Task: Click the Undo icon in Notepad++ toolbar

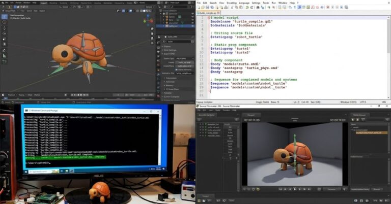Action: (x=247, y=7)
